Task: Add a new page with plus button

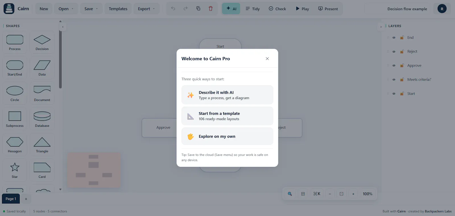Action: click(x=26, y=199)
